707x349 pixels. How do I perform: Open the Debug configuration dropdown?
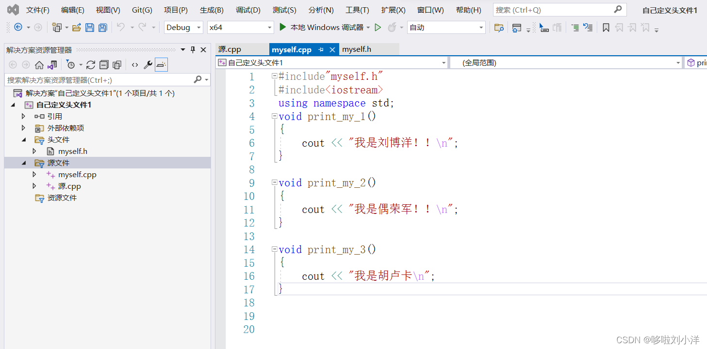coord(183,28)
